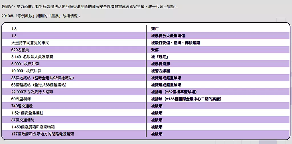Click '被拆走 (=52個標準籃球場)' cell

pyautogui.click(x=174, y=92)
